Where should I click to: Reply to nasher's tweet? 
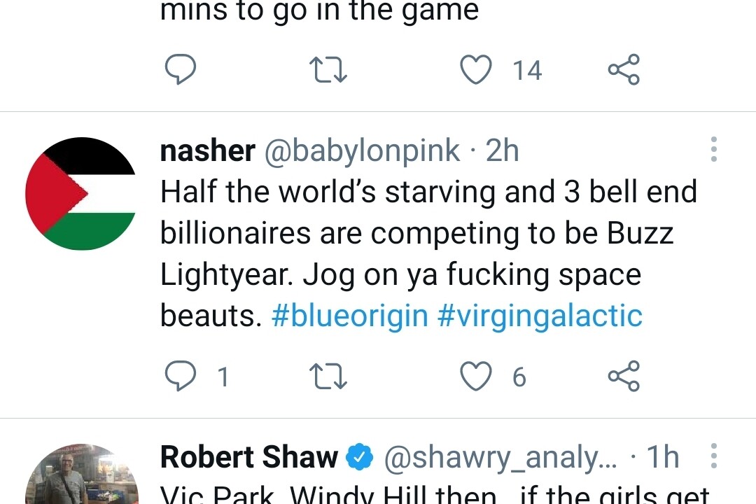coord(180,377)
